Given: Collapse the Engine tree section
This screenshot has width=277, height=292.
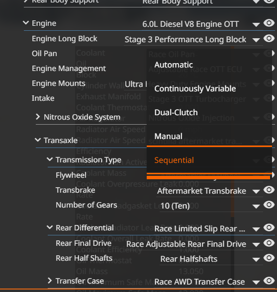Looking at the screenshot, I should click(x=26, y=23).
